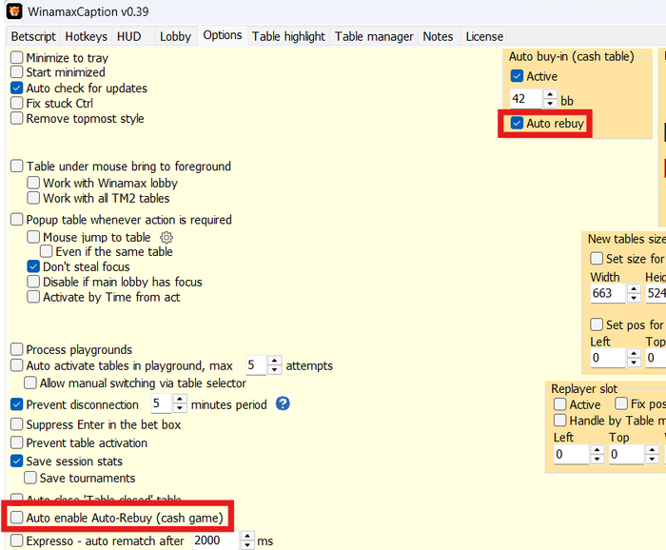
Task: Check Set pos for new tables
Action: coord(597,324)
